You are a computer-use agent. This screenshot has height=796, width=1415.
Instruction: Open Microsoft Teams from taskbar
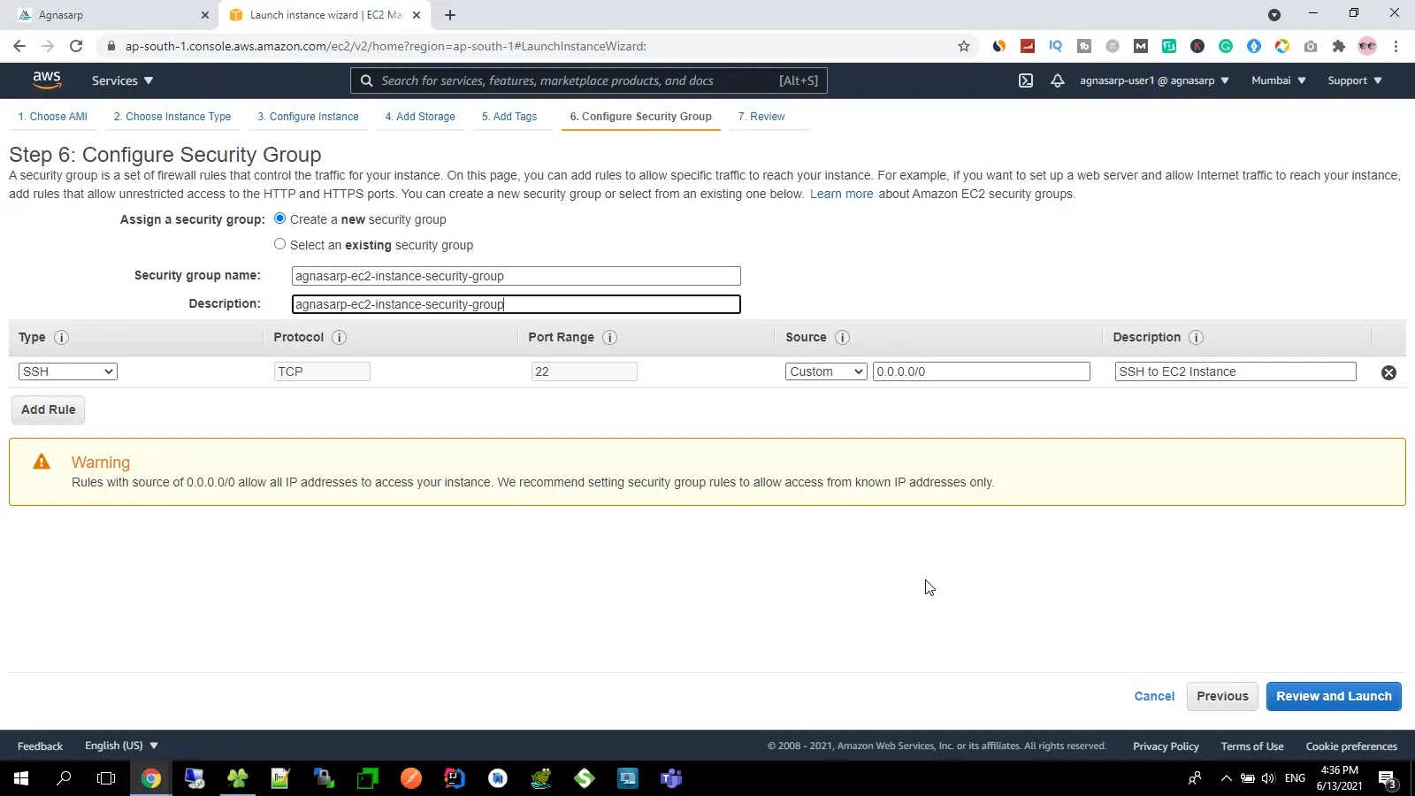[x=671, y=778]
